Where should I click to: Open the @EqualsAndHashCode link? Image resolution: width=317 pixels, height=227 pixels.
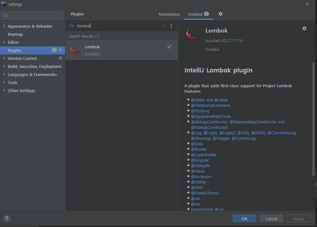211,117
